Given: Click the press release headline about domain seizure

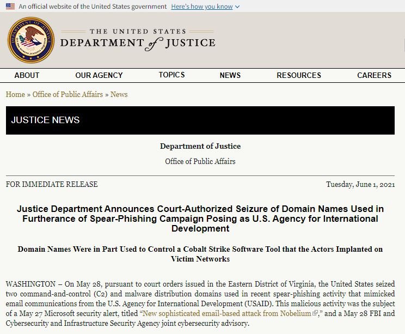Looking at the screenshot, I should tap(200, 218).
